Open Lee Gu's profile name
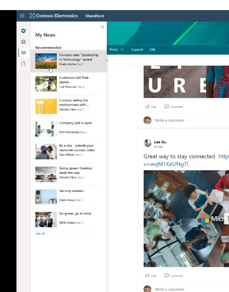 click(160, 142)
